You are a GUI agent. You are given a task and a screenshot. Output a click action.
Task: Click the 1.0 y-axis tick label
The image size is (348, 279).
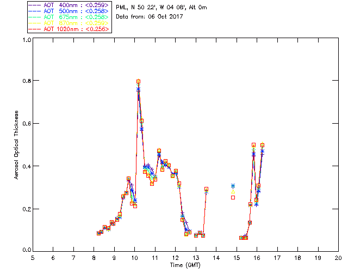coord(27,40)
